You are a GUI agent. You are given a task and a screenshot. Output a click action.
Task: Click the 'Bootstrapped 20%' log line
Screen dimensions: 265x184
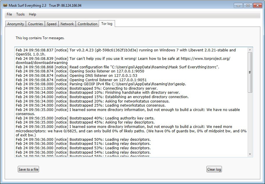click(x=93, y=101)
